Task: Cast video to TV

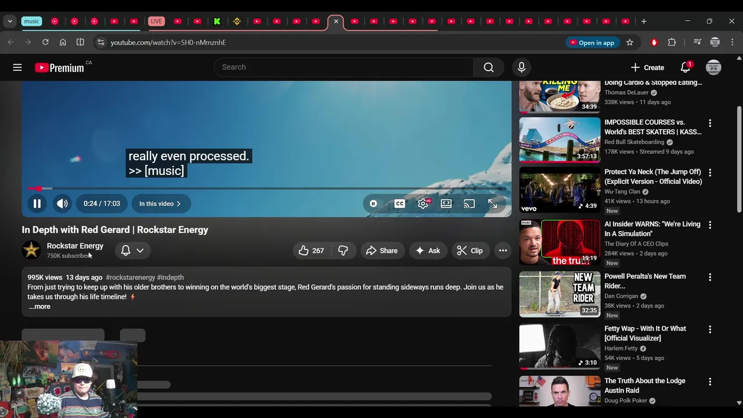Action: [469, 204]
